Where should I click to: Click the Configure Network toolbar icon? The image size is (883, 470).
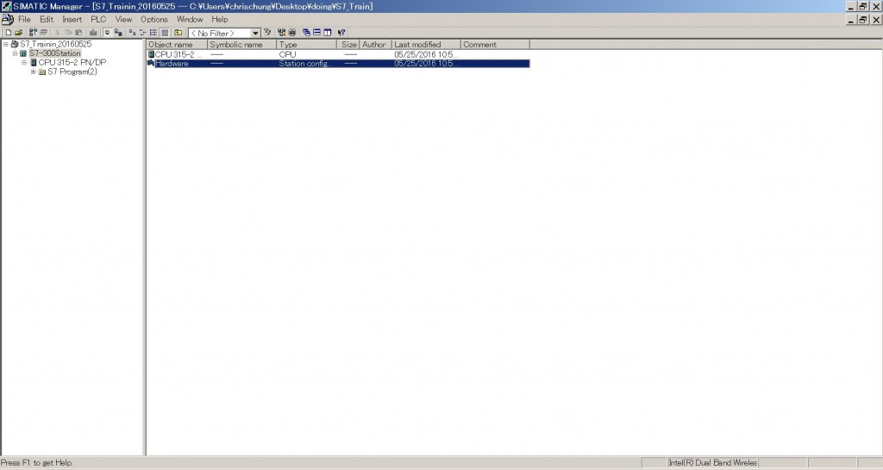[281, 33]
